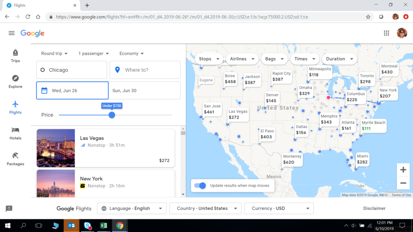This screenshot has width=413, height=232.
Task: Open Windows Task View
Action: pos(39,226)
